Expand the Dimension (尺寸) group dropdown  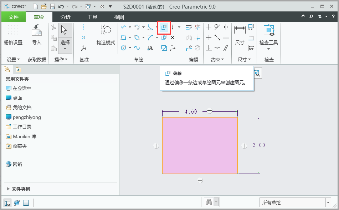click(x=244, y=60)
